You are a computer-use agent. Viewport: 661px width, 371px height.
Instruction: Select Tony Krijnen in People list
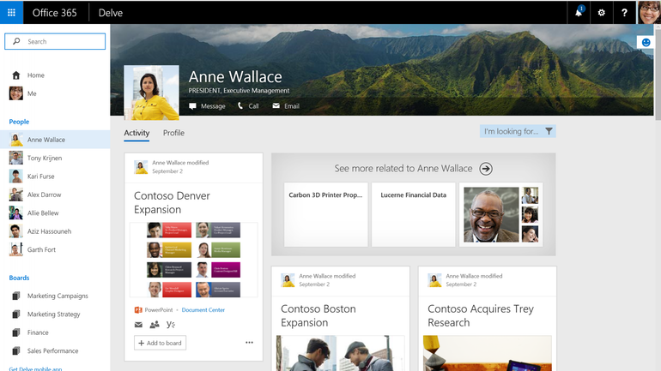coord(45,158)
